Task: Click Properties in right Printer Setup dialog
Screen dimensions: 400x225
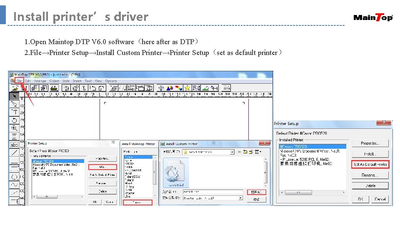Action: pos(370,143)
